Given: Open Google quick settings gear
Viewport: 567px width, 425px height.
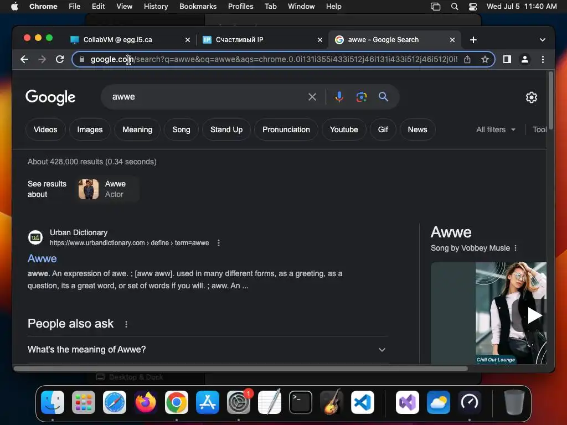Looking at the screenshot, I should [531, 97].
